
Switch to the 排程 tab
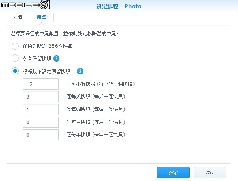pos(18,18)
